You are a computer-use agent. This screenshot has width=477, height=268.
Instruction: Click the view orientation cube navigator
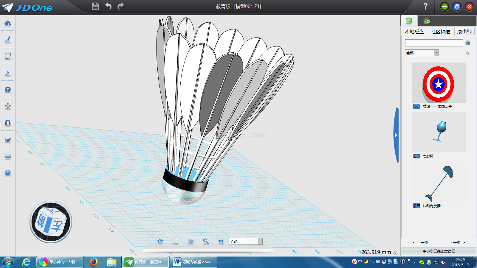51,222
